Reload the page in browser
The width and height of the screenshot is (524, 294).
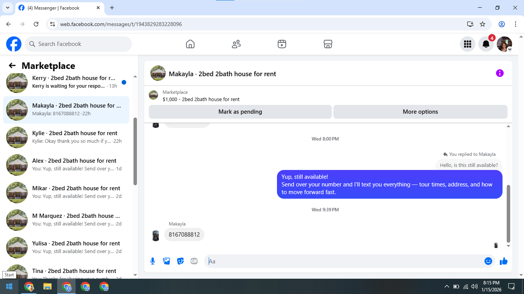36,24
